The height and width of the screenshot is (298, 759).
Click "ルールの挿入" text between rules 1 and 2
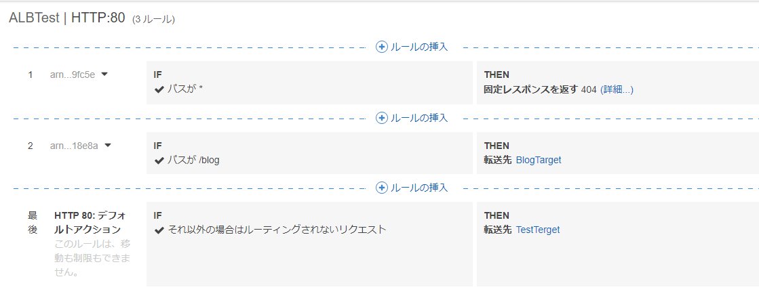coord(419,118)
